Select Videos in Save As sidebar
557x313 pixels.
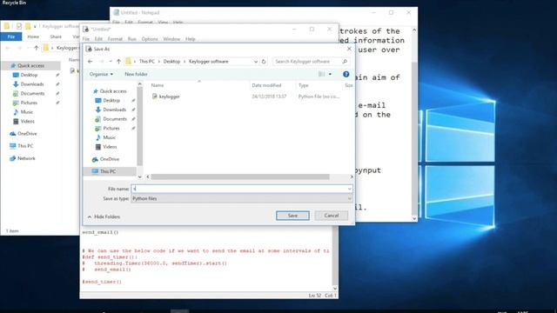tap(110, 147)
